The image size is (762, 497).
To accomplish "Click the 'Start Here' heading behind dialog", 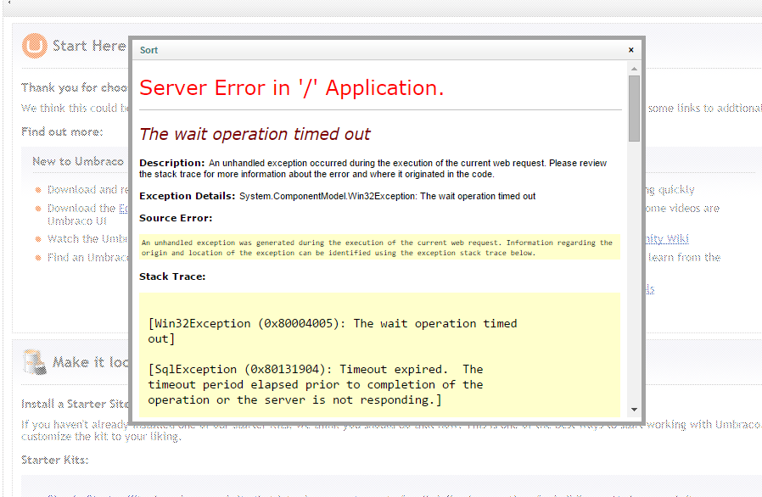I will tap(89, 46).
